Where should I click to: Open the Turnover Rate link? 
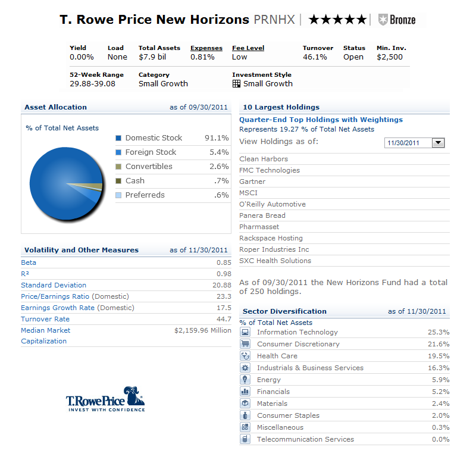click(x=45, y=319)
